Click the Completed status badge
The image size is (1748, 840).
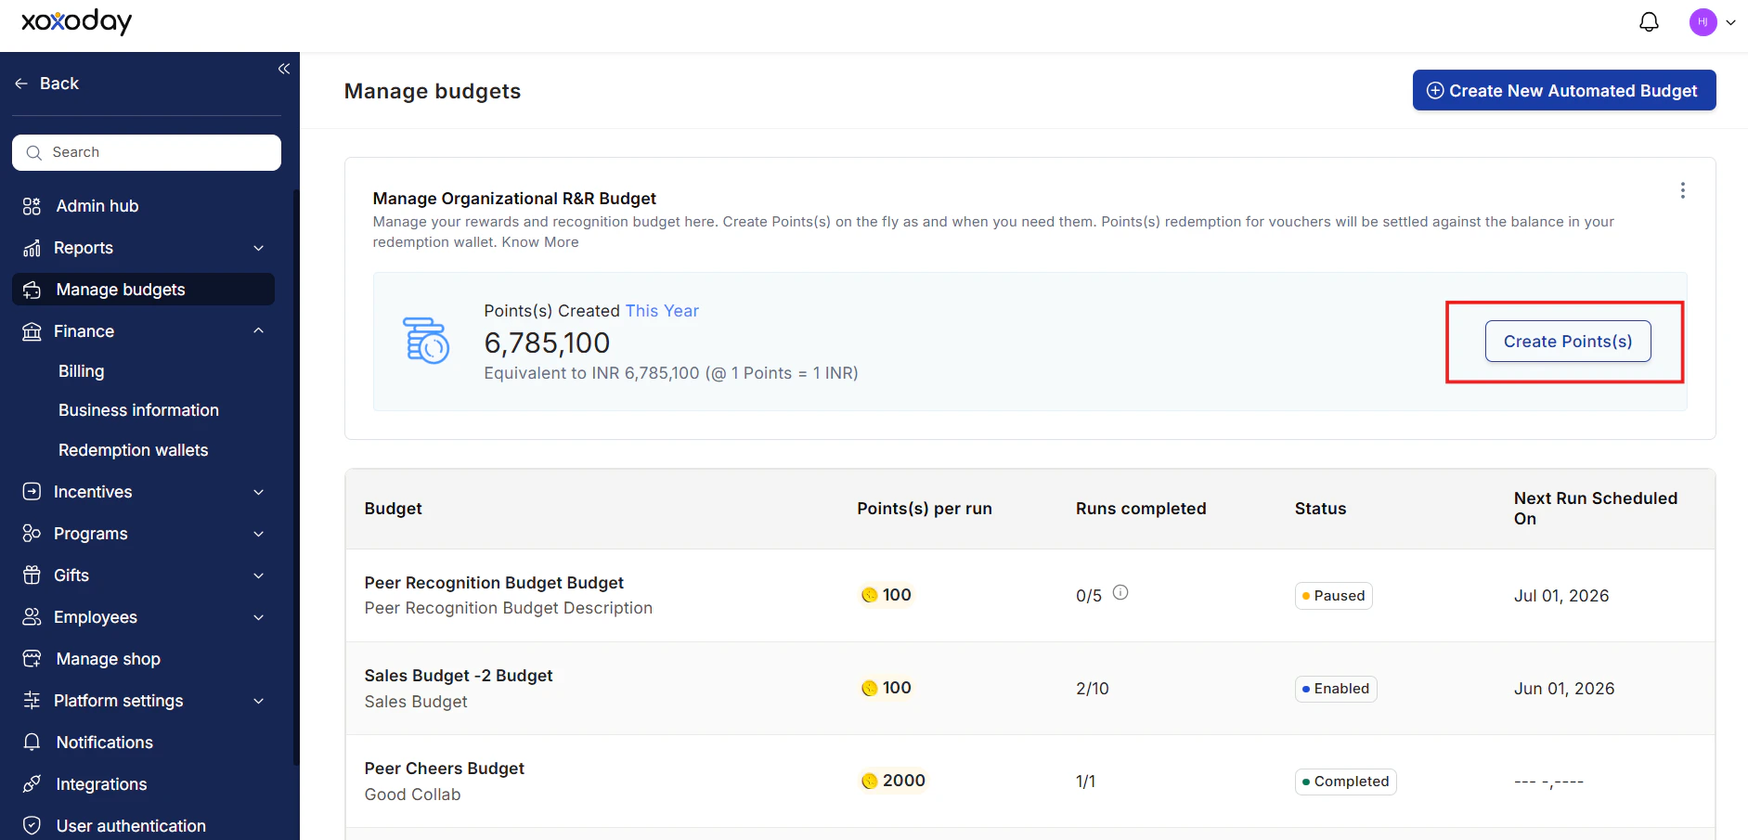point(1346,782)
